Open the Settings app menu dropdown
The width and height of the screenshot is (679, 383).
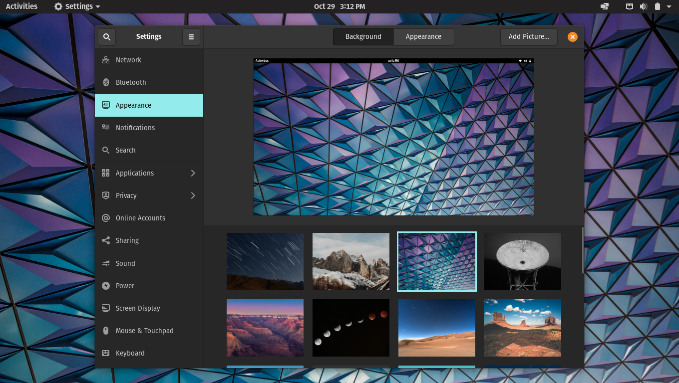point(77,6)
